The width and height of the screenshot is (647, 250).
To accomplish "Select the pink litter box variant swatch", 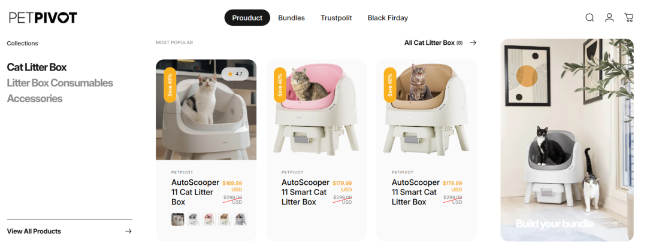I will [209, 219].
